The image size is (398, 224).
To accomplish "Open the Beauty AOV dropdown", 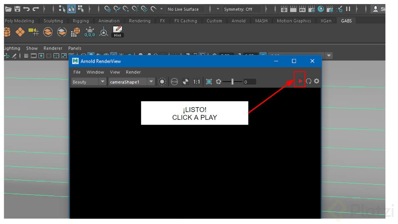I will (89, 82).
